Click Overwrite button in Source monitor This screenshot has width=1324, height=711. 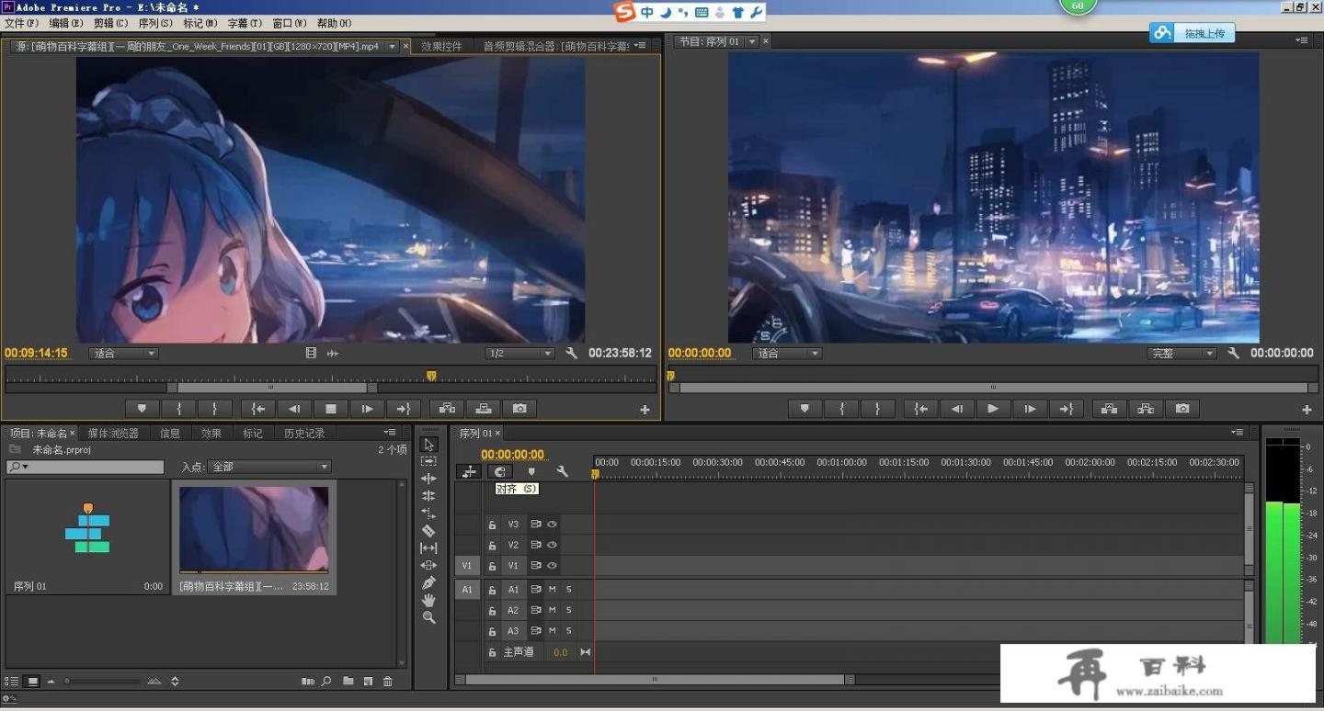coord(484,409)
